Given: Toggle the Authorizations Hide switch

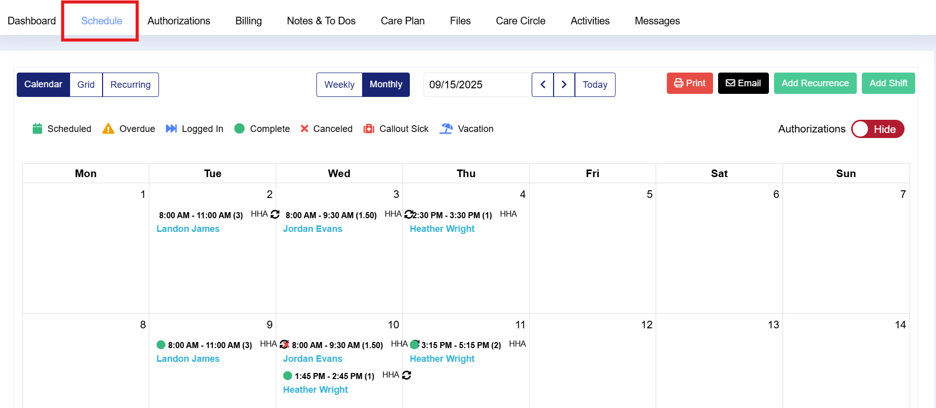Looking at the screenshot, I should point(878,129).
